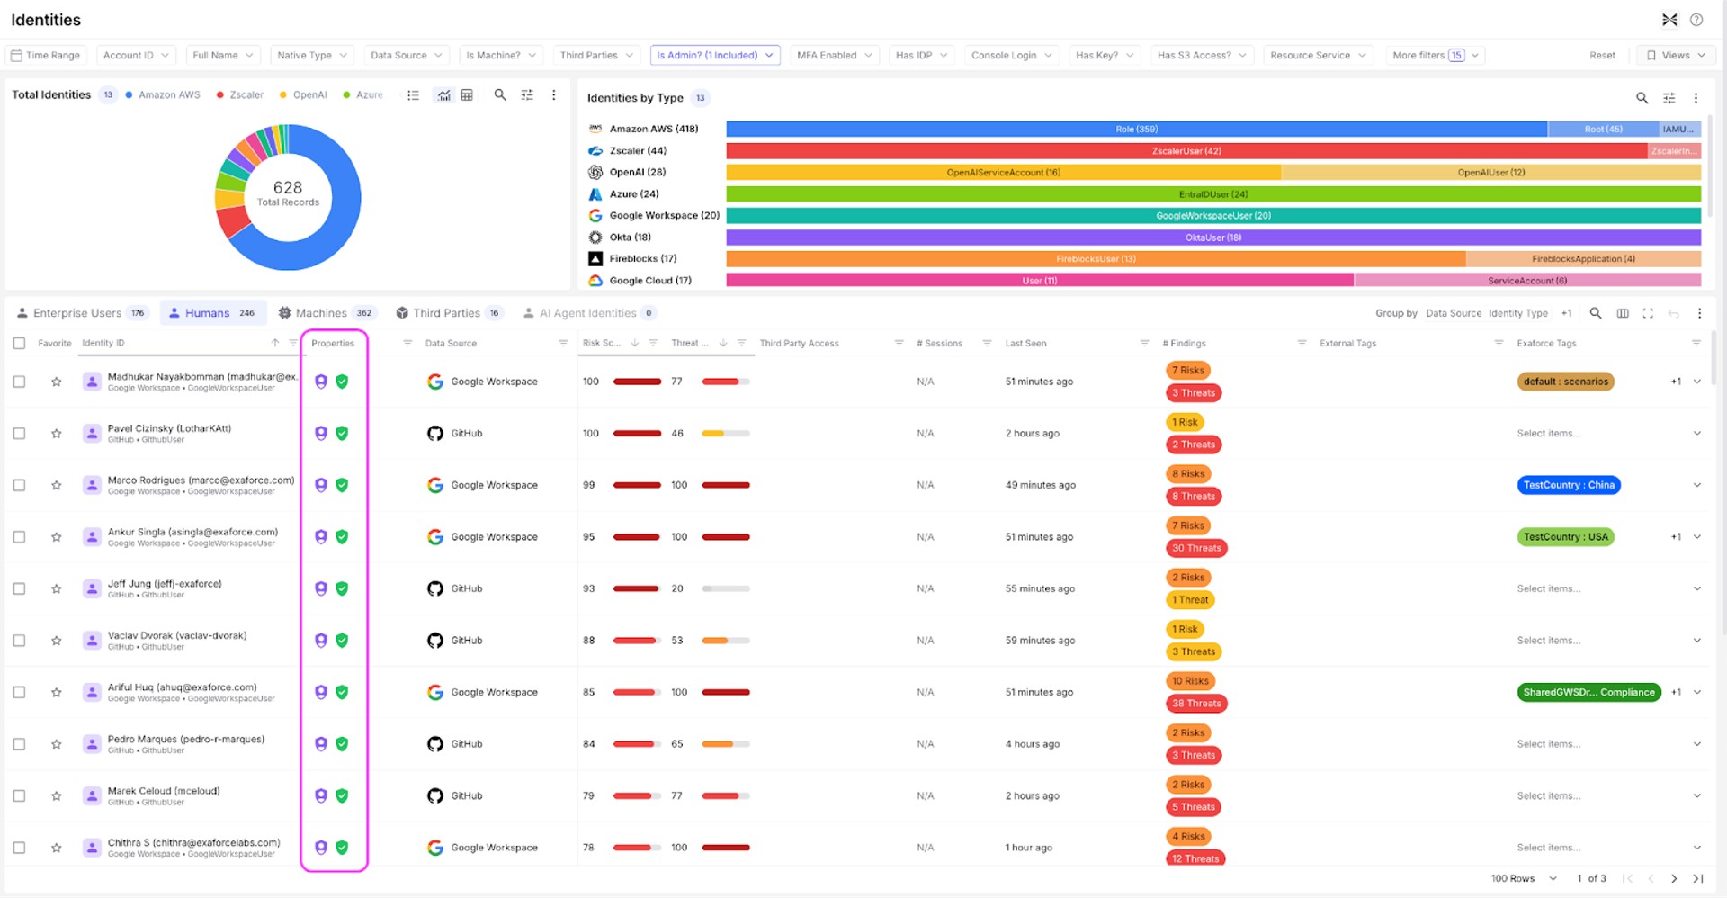This screenshot has width=1727, height=898.
Task: Click the Role (359) bar segment
Action: [x=1137, y=130]
